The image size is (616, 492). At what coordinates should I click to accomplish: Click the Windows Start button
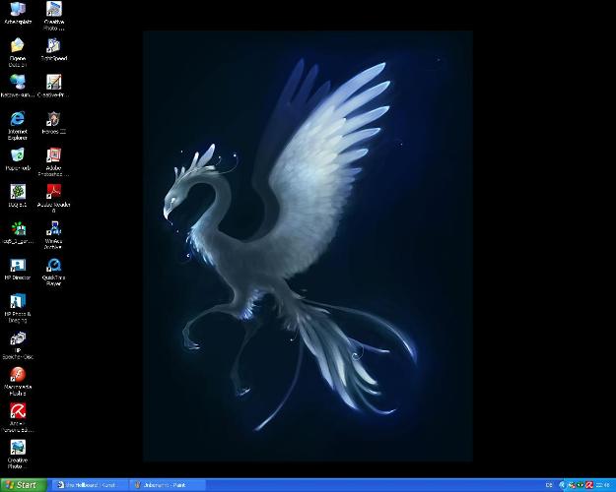coord(22,484)
